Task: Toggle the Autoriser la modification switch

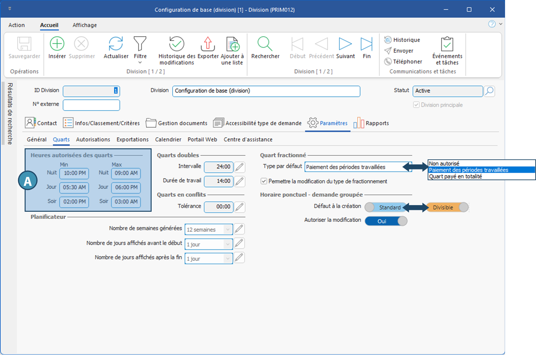Action: coord(386,221)
